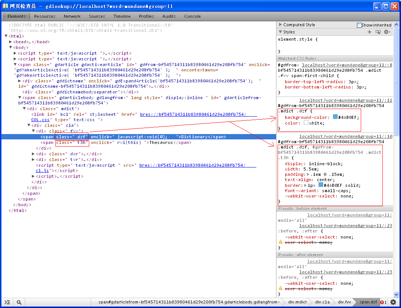Collapse the body node
The height and width of the screenshot is (308, 401).
[11, 47]
